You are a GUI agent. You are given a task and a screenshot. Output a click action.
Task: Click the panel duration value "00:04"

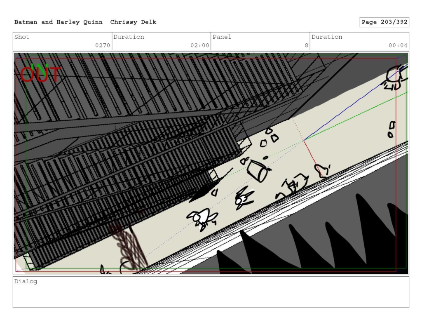tap(398, 45)
